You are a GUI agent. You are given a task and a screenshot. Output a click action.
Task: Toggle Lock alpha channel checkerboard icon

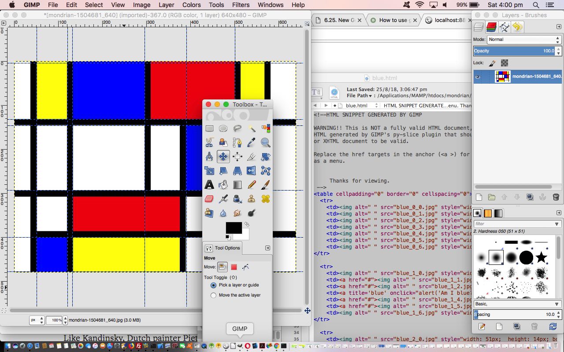pyautogui.click(x=505, y=63)
